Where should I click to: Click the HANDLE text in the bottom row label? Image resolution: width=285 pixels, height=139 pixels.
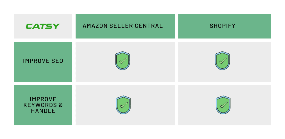pos(43,111)
